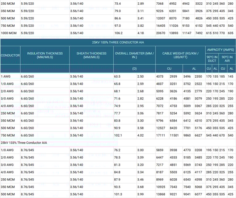Click the 25KV 100% THREE CONDUCTOR AIA title
The width and height of the screenshot is (236, 198).
[118, 42]
